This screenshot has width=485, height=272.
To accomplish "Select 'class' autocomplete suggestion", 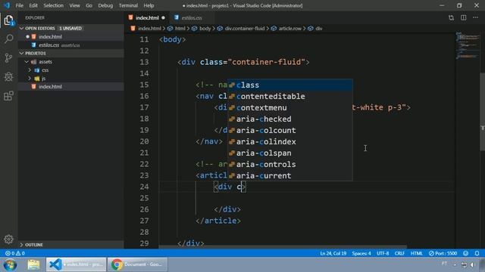I will [290, 85].
